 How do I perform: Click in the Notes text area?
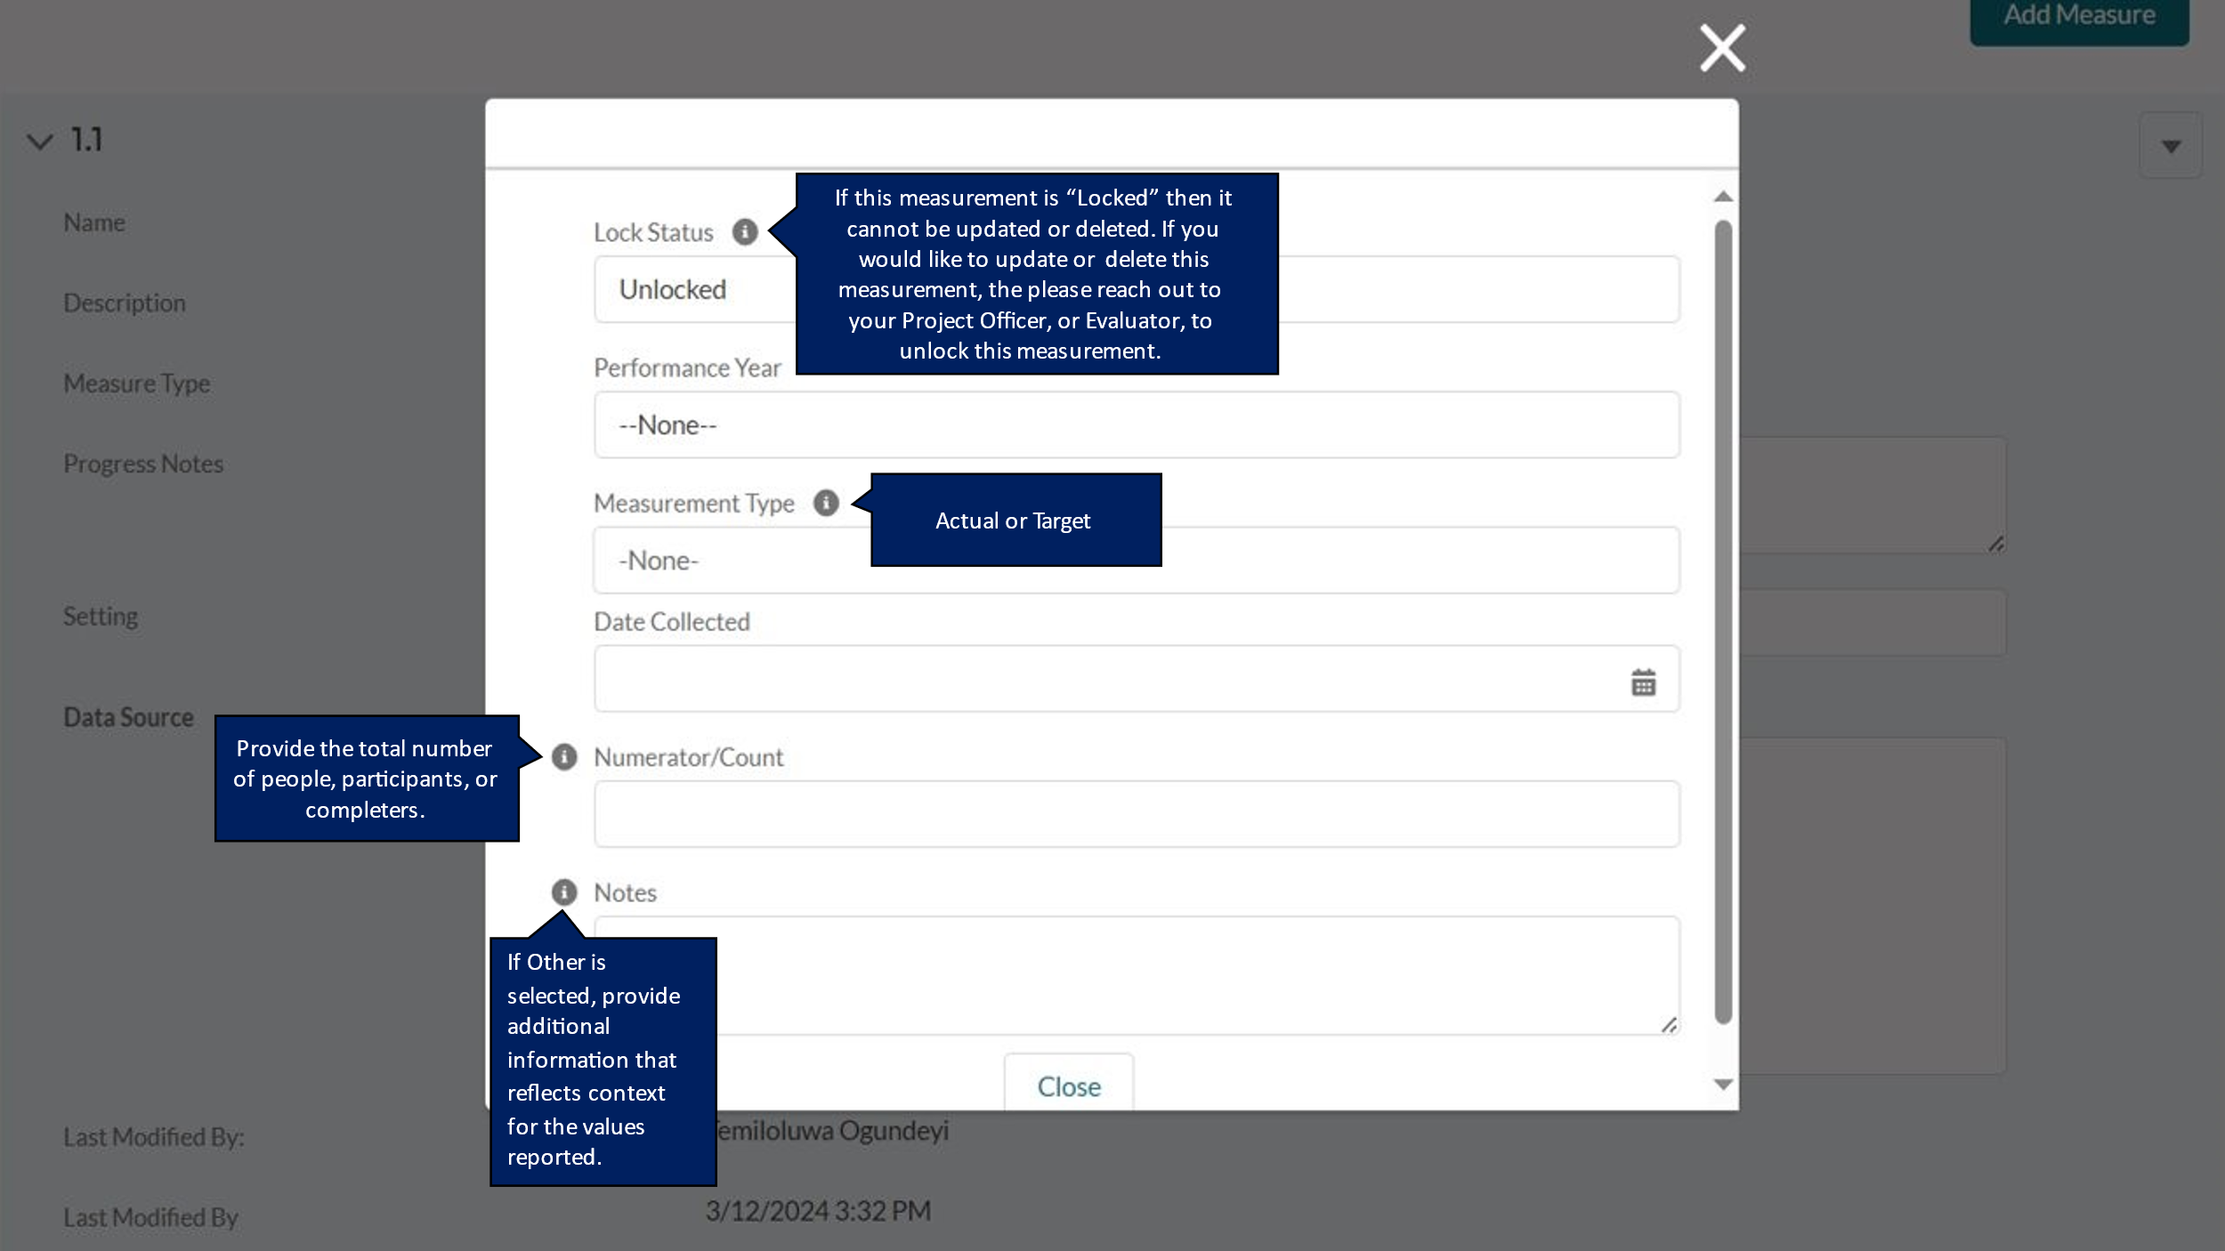pos(1157,974)
